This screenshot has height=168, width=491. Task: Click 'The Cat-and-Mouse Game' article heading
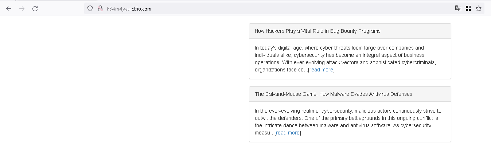click(334, 94)
